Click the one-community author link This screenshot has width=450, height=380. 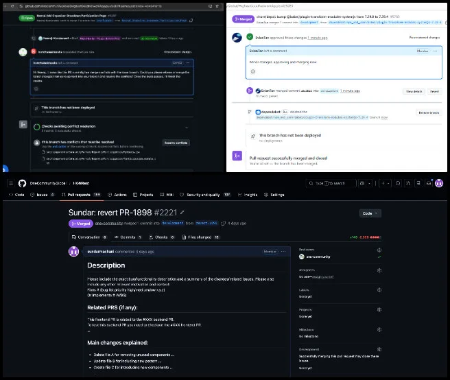pyautogui.click(x=109, y=223)
